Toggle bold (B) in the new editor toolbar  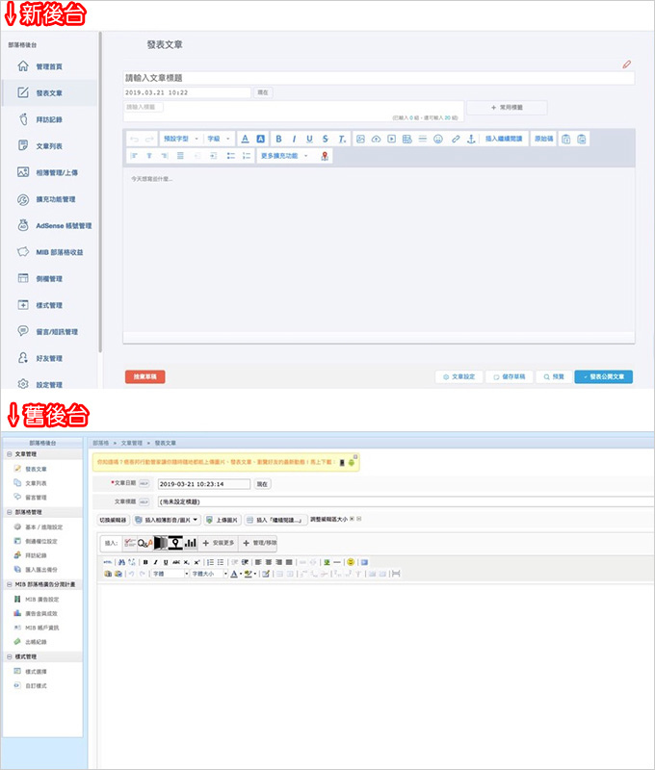[x=278, y=139]
